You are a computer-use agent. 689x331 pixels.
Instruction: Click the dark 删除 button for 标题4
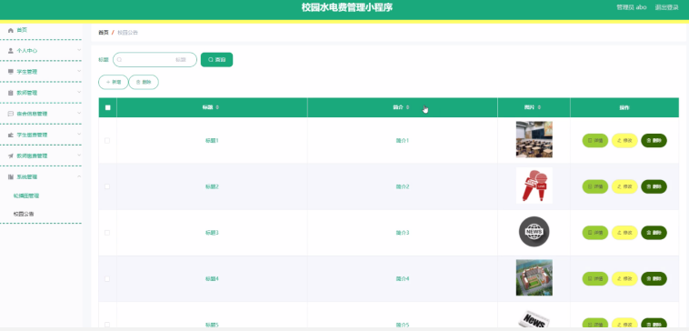coord(654,278)
